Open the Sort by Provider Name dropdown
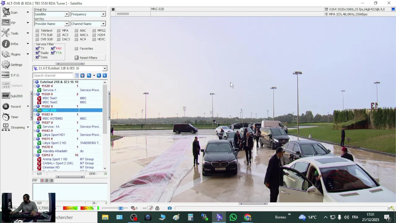396x223 pixels. [51, 24]
